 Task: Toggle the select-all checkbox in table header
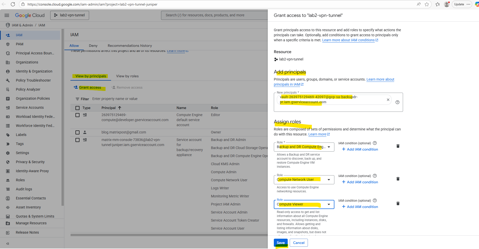[x=77, y=108]
